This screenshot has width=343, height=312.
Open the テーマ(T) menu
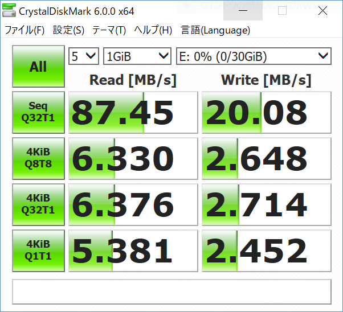[x=110, y=31]
